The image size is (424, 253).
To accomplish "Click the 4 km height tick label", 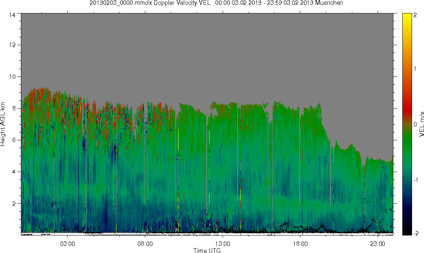I will point(14,172).
